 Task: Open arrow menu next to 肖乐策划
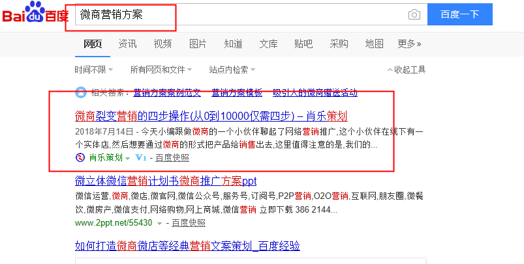(129, 158)
